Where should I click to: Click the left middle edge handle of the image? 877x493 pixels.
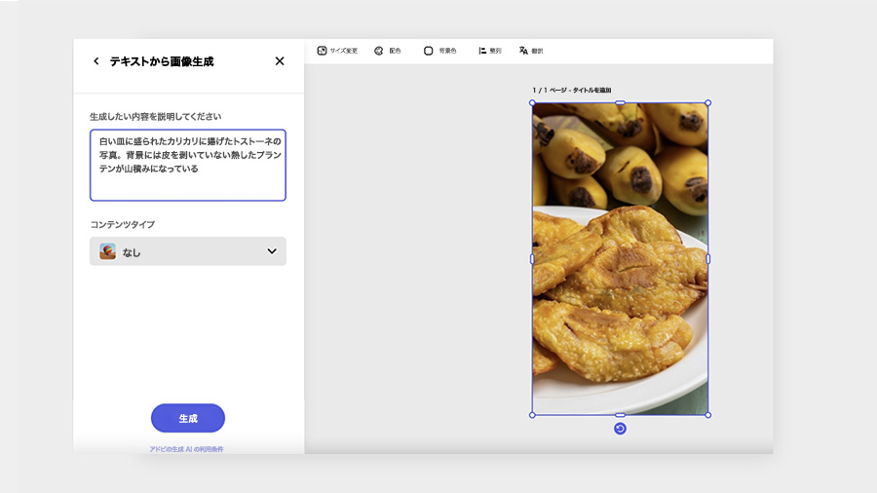[532, 259]
